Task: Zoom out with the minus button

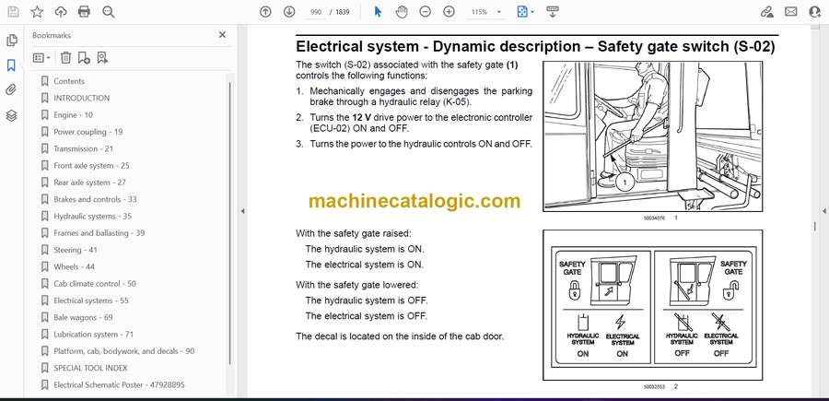Action: [x=425, y=12]
